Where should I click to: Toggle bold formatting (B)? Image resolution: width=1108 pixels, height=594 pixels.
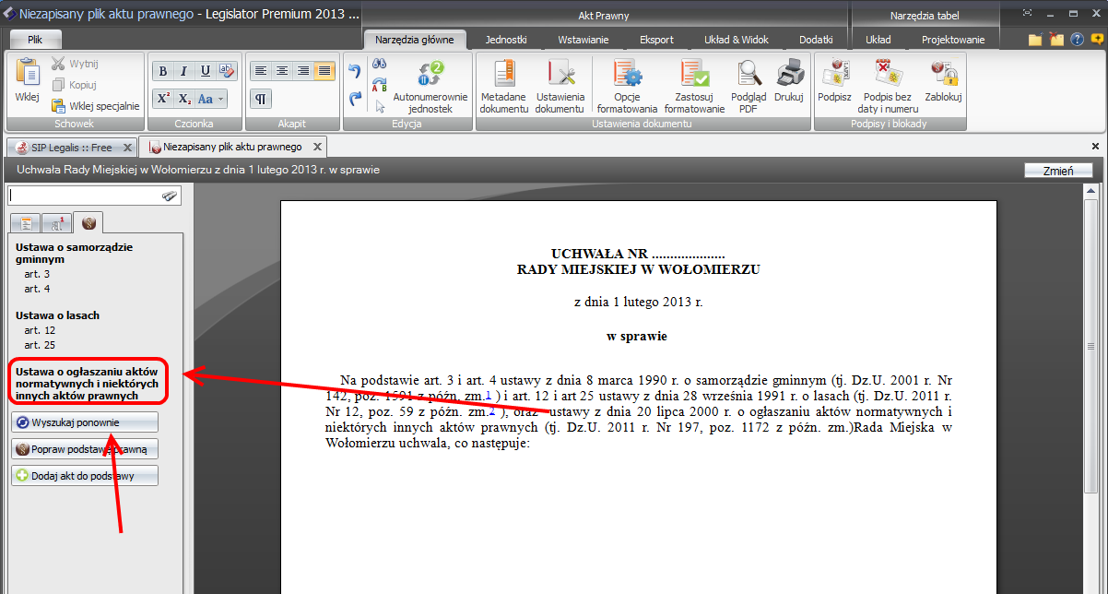[163, 71]
